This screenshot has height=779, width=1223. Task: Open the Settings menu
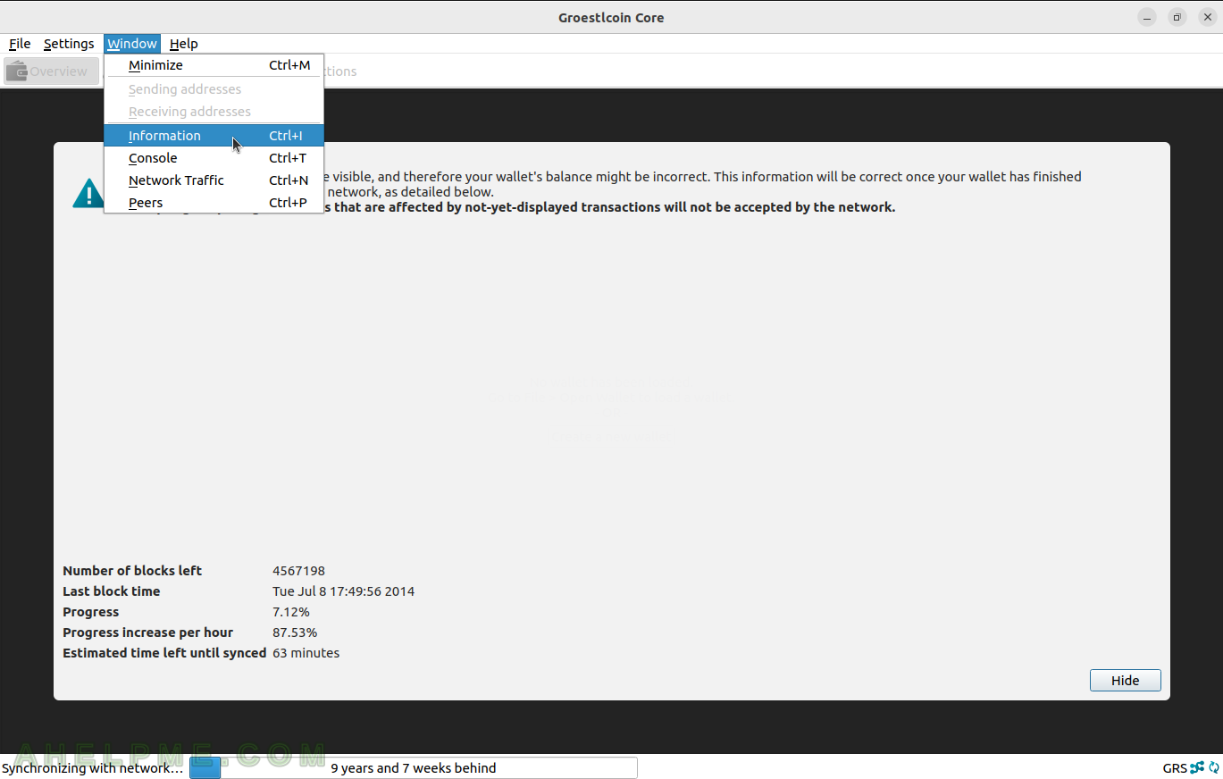(x=69, y=44)
